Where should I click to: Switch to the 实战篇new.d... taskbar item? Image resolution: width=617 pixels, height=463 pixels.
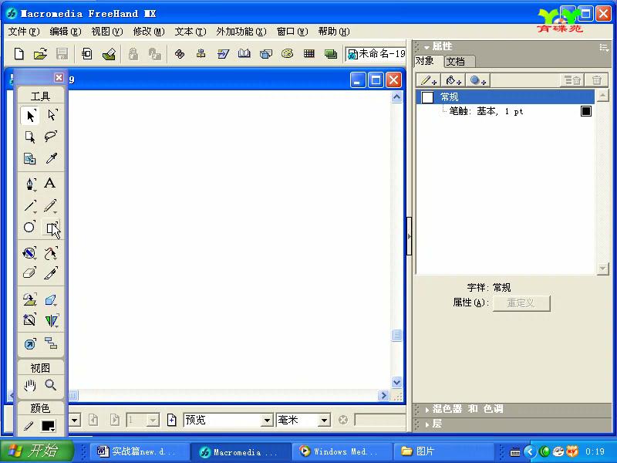point(140,451)
